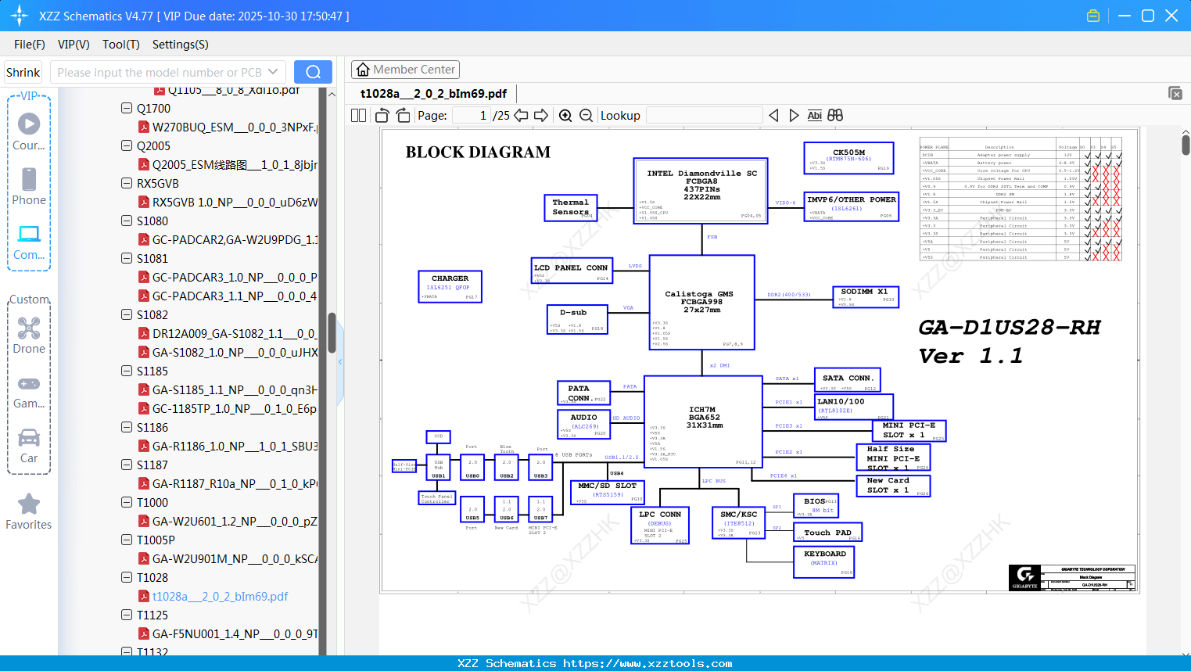Open Q2005_ESM PDF file
Viewport: 1191px width, 671px height.
228,164
